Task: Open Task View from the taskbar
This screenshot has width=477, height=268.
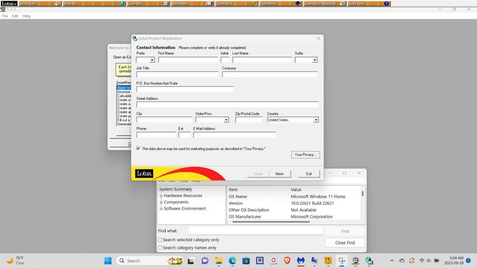Action: coord(191,261)
